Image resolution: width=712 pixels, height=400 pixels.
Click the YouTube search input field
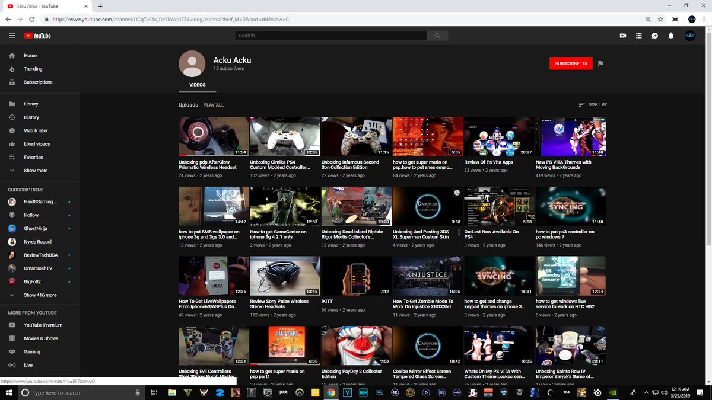(330, 36)
